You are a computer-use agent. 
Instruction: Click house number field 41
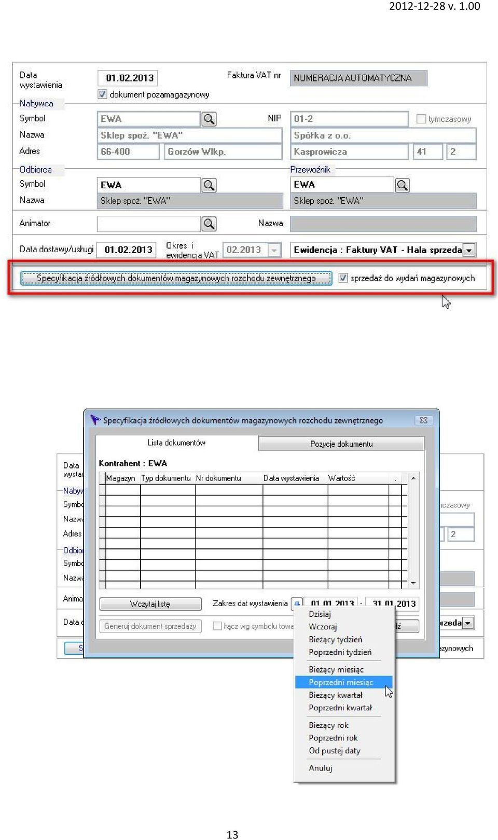(428, 152)
